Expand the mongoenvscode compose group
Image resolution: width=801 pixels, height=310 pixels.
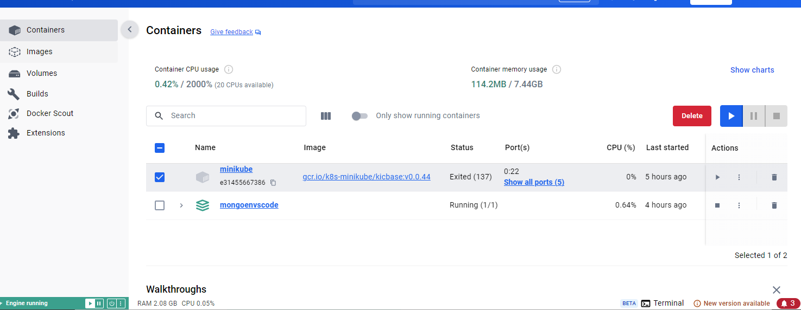[x=181, y=205]
